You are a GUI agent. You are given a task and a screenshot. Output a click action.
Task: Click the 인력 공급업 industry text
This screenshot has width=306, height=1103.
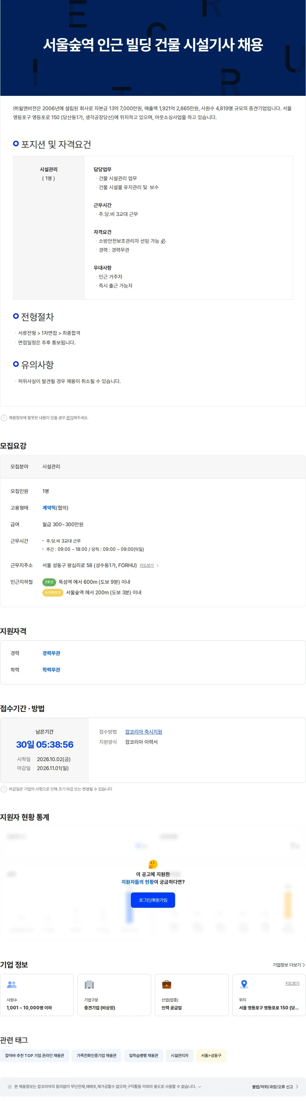point(171,1008)
